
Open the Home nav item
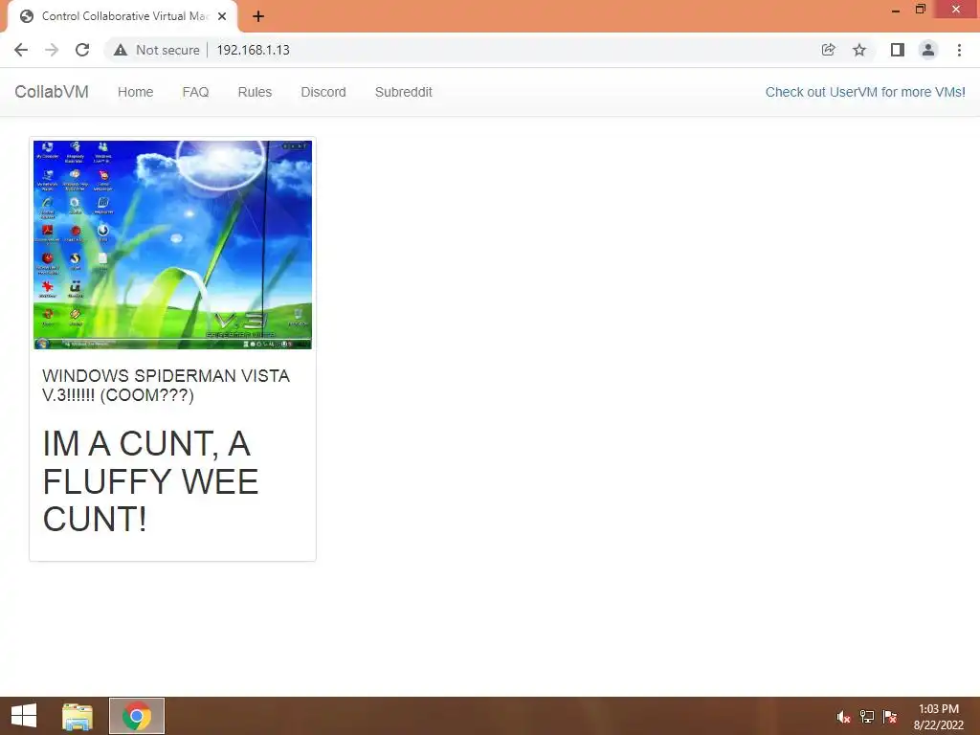point(136,92)
